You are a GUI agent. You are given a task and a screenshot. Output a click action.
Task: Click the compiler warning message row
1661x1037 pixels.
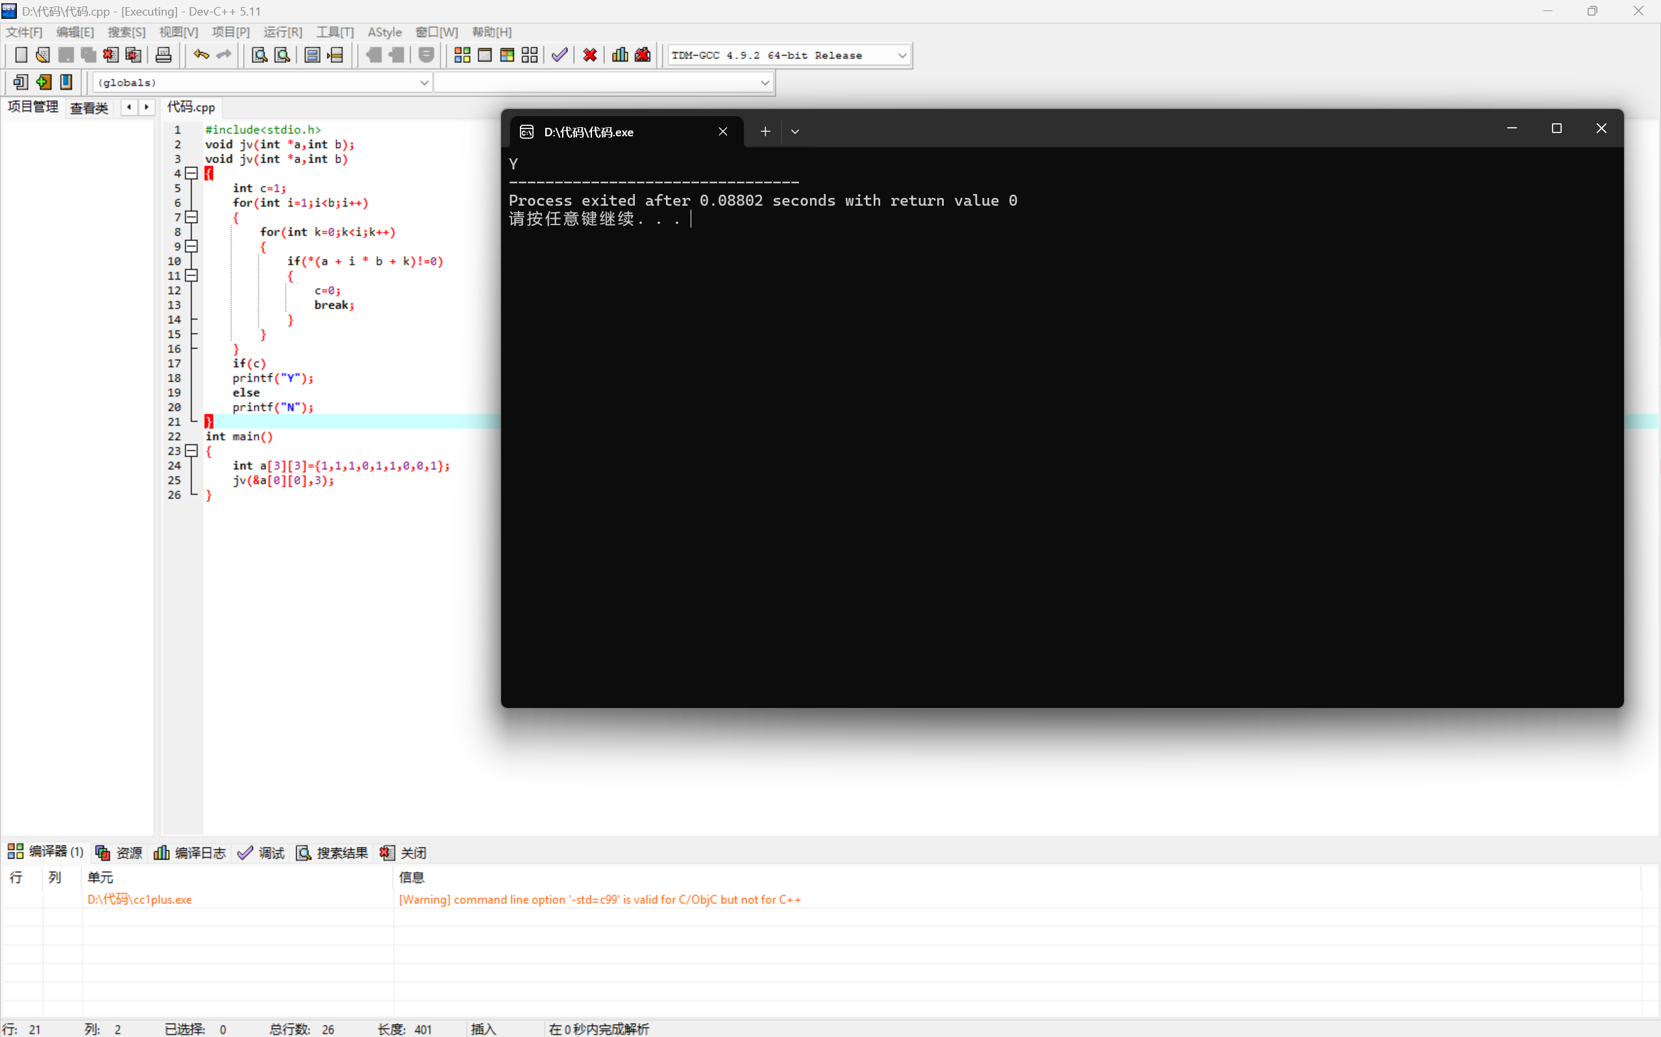coord(599,899)
